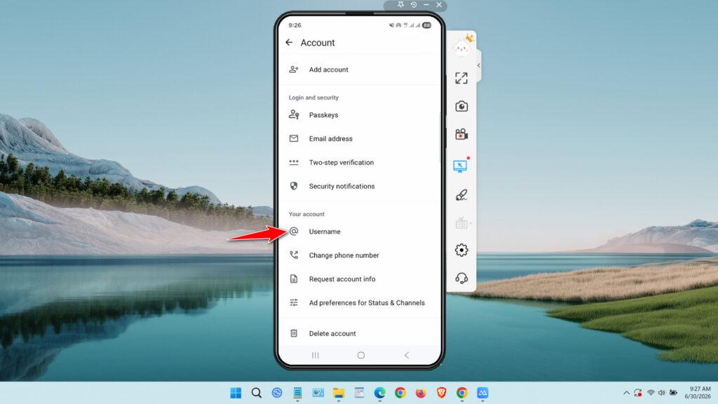This screenshot has width=718, height=404.
Task: Enter full screen mirror mode
Action: 461,79
